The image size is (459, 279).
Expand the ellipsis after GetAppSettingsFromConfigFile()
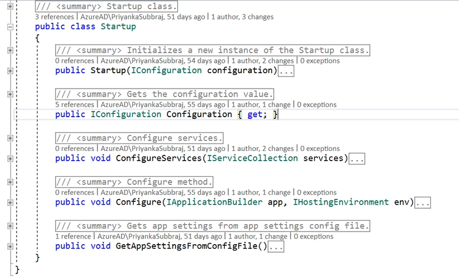(x=276, y=247)
